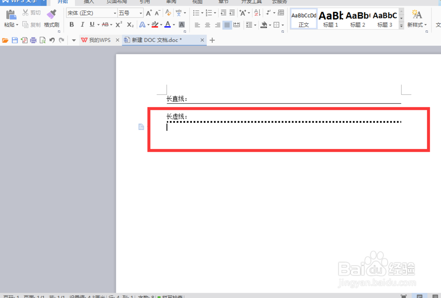Click the borders grid icon

click(x=277, y=25)
